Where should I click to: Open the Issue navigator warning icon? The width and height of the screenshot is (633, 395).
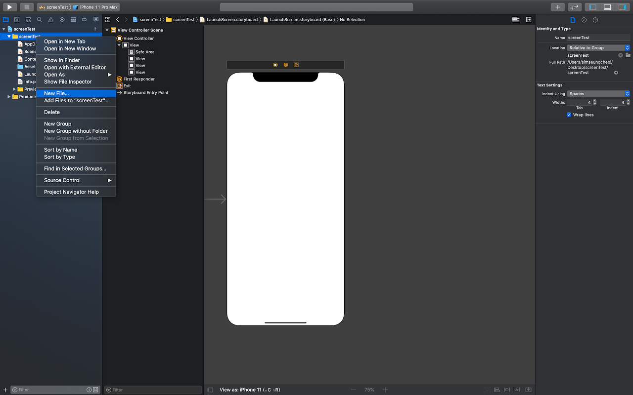[51, 20]
